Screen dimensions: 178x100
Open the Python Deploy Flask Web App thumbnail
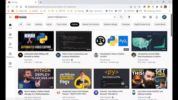36,79
